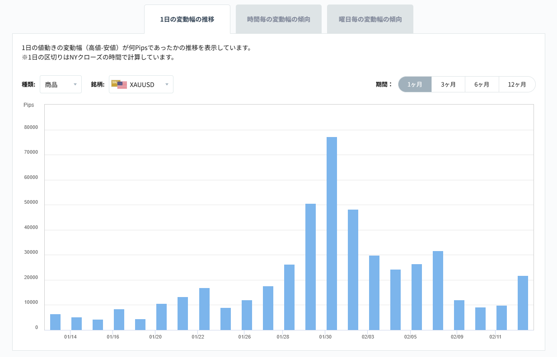Click the 01/14 date label on the x-axis
The height and width of the screenshot is (357, 557).
point(70,337)
